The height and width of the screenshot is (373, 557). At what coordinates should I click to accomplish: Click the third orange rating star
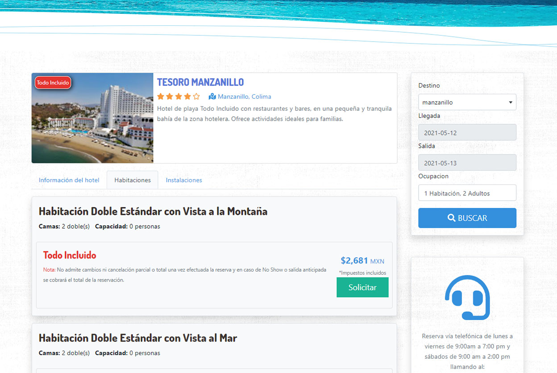pos(179,96)
